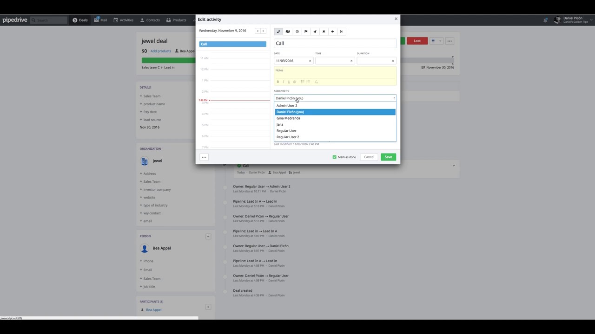Choose Daniel Picón (you) option
595x334 pixels.
(335, 112)
